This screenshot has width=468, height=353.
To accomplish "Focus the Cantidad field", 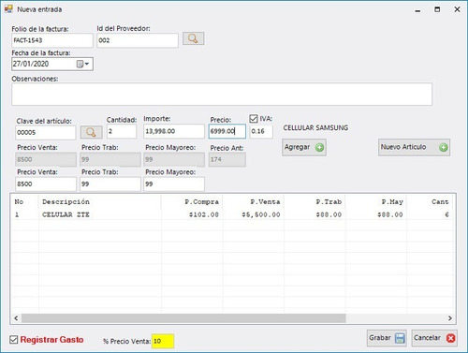I will (122, 131).
